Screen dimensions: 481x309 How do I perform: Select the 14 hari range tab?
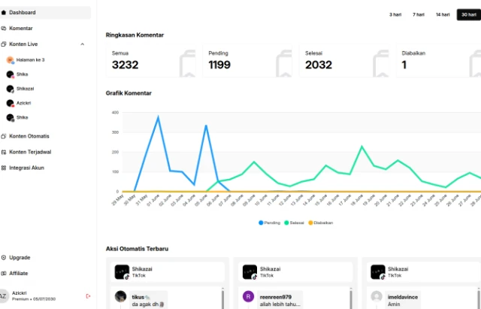point(443,14)
